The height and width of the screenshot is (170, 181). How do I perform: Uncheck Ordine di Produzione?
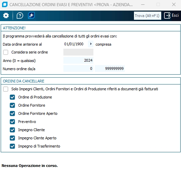coord(12,97)
